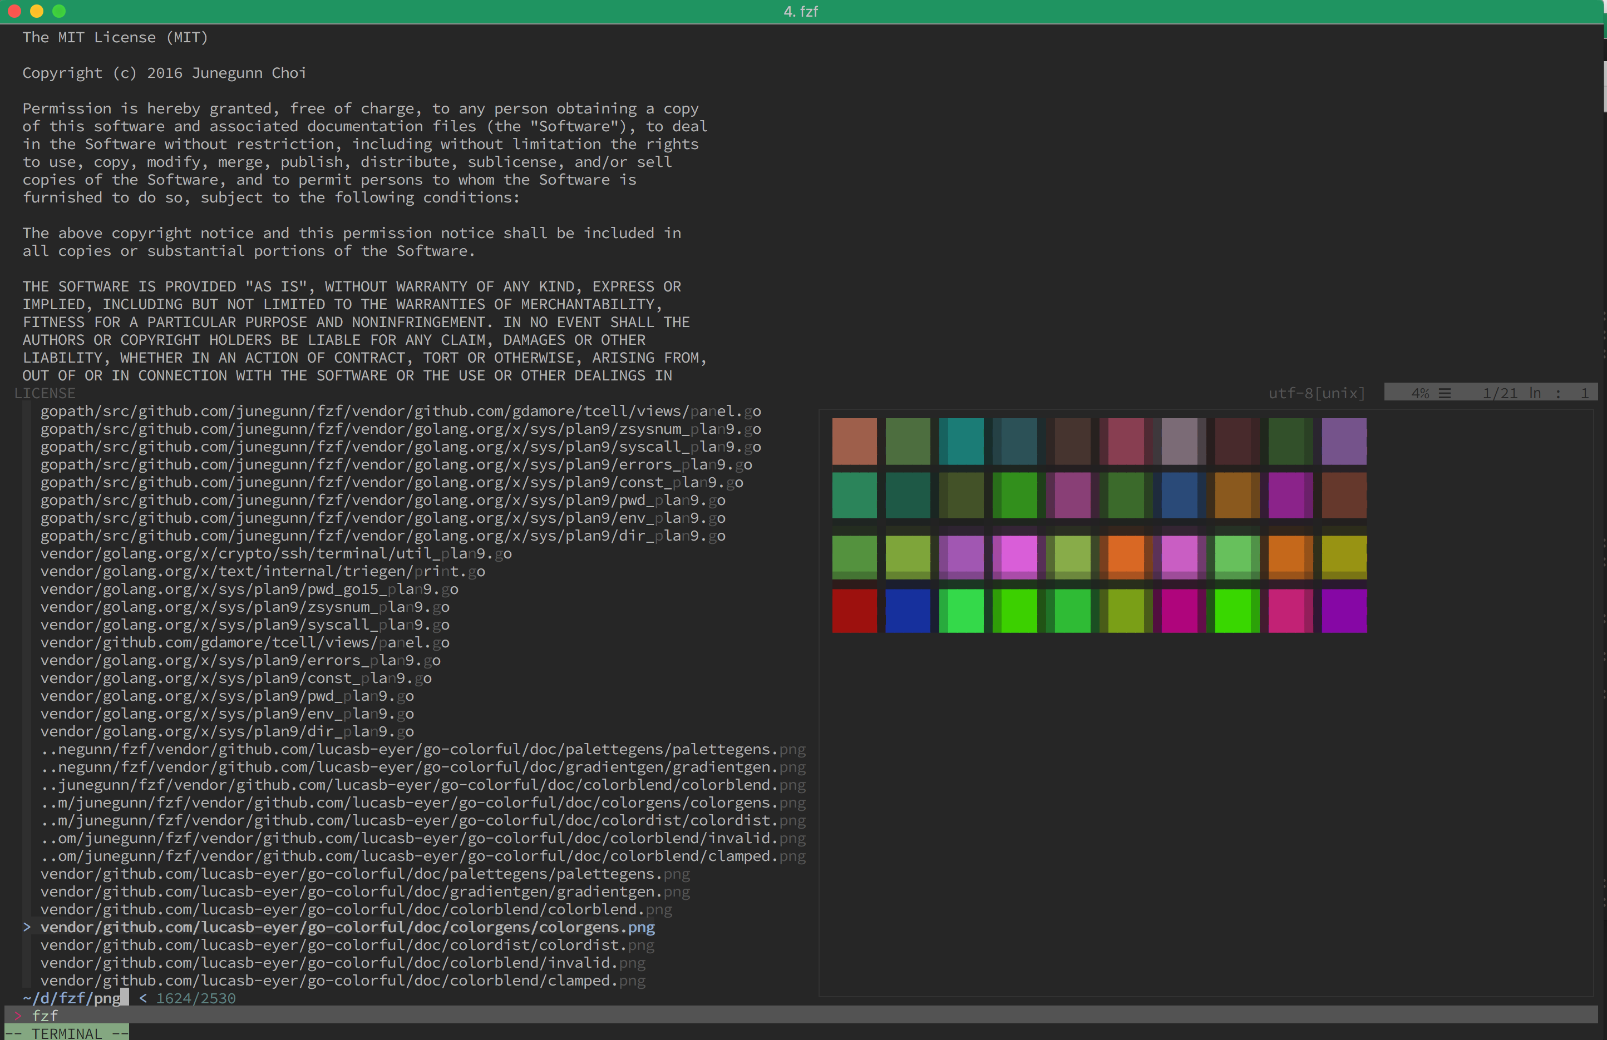Image resolution: width=1607 pixels, height=1040 pixels.
Task: Click the yellow minimize traffic light
Action: [37, 12]
